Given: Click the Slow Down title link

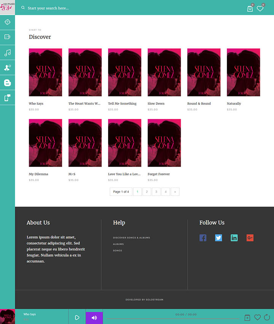Looking at the screenshot, I should [156, 104].
